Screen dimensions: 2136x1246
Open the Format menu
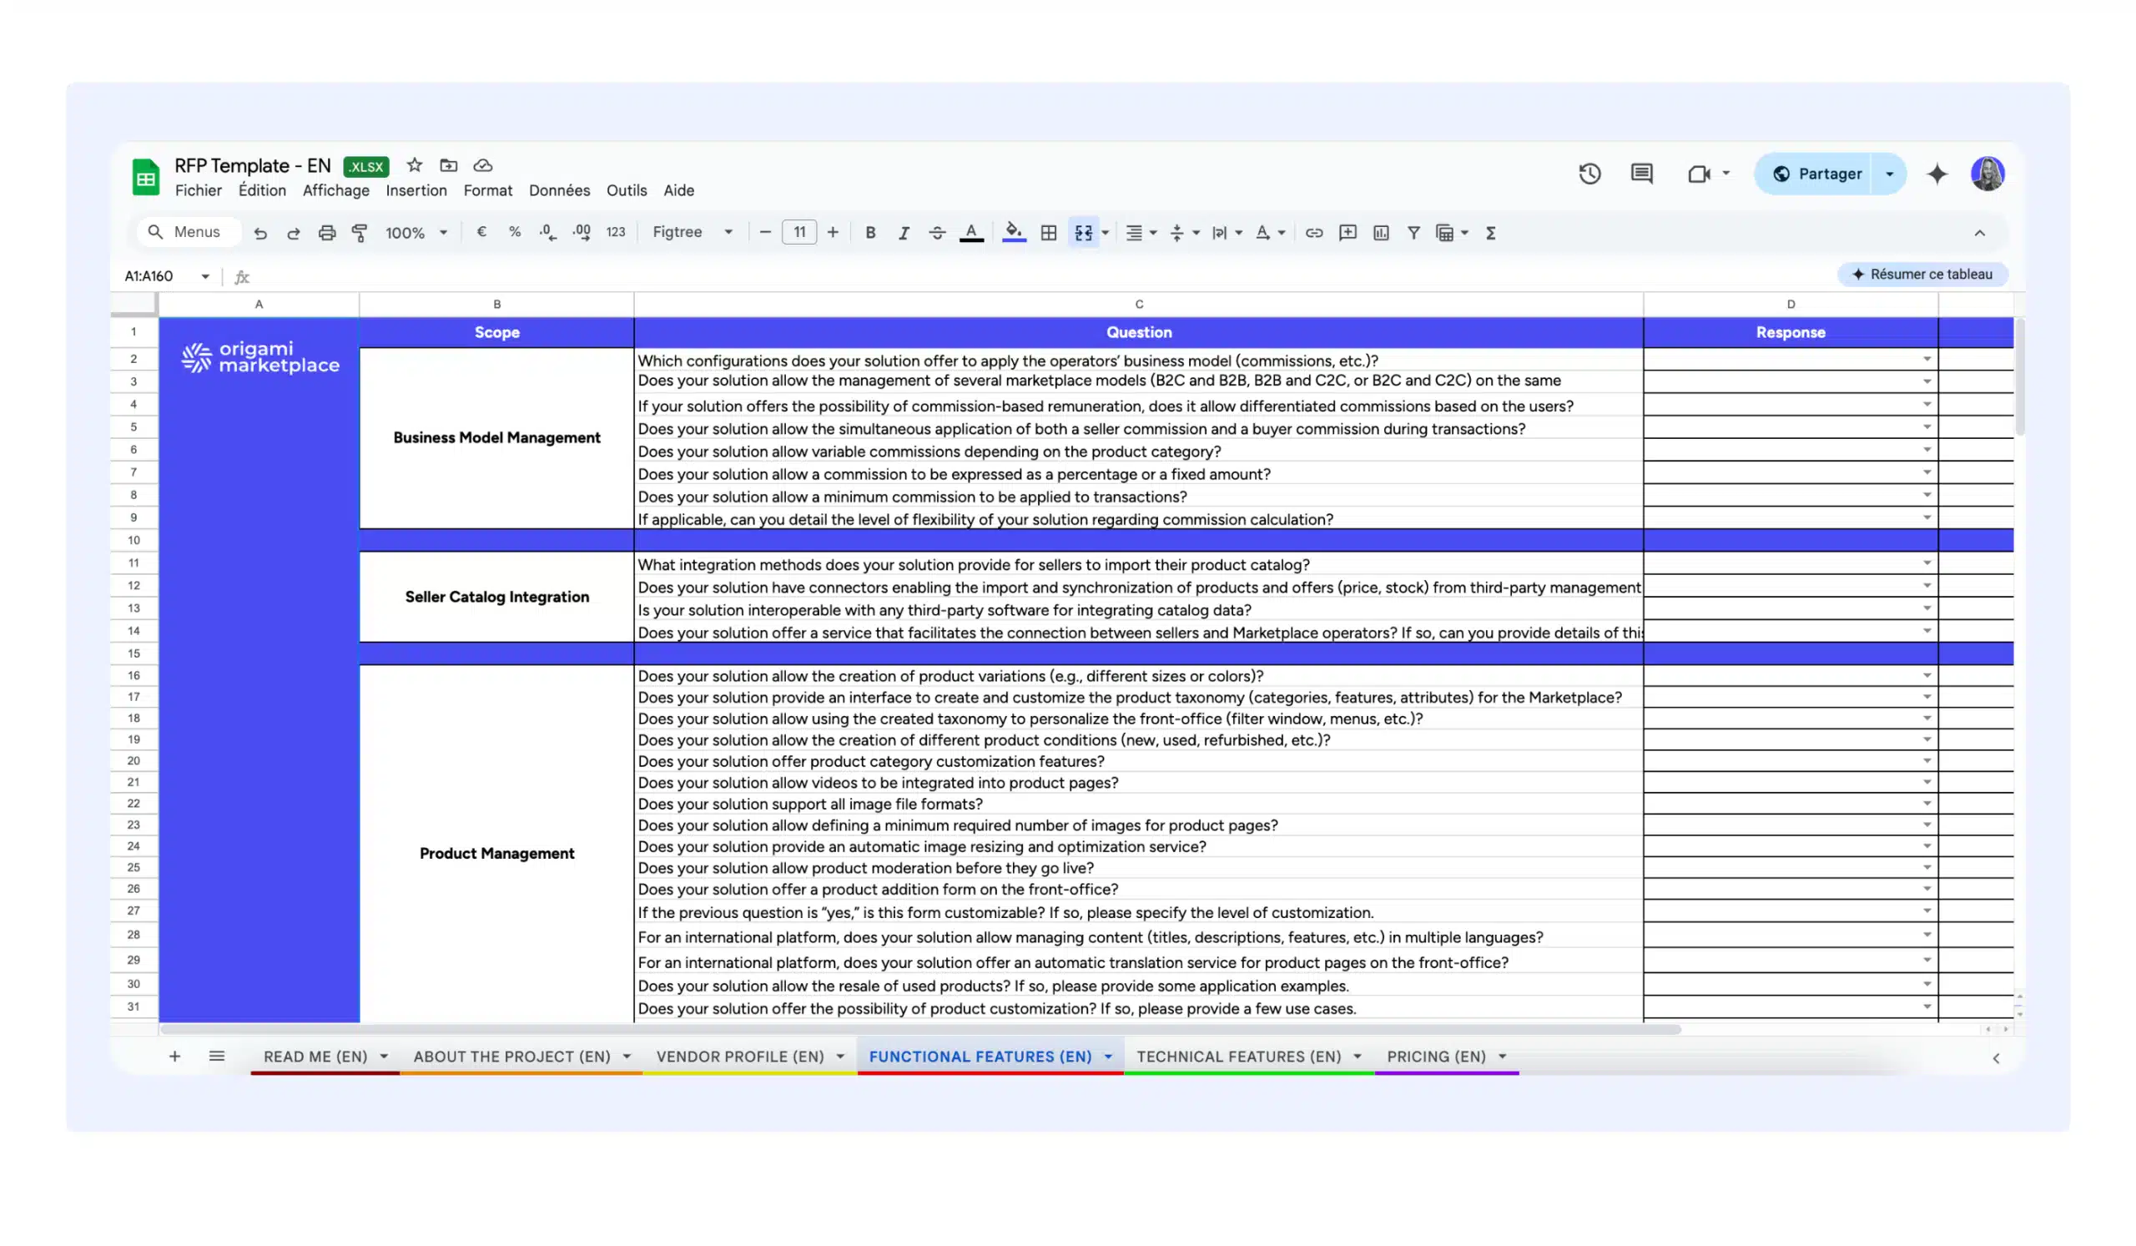(487, 191)
